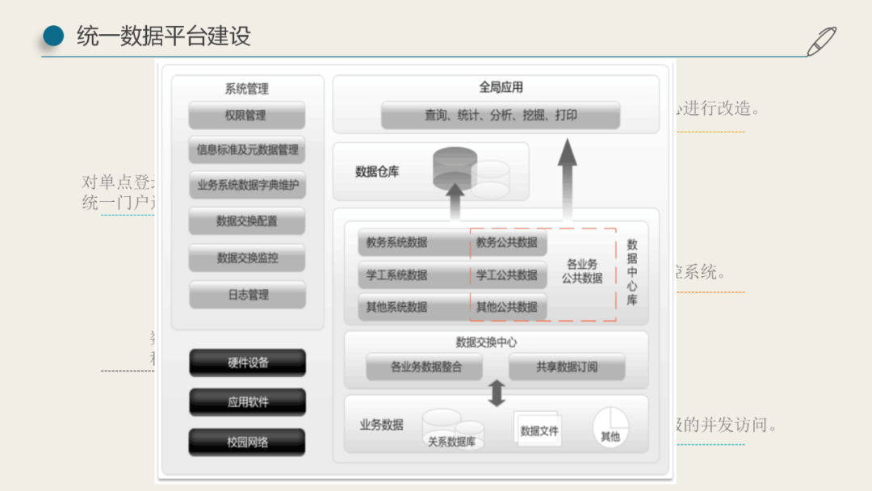Image resolution: width=872 pixels, height=491 pixels.
Task: Click the 系统管理 heading
Action: 246,88
